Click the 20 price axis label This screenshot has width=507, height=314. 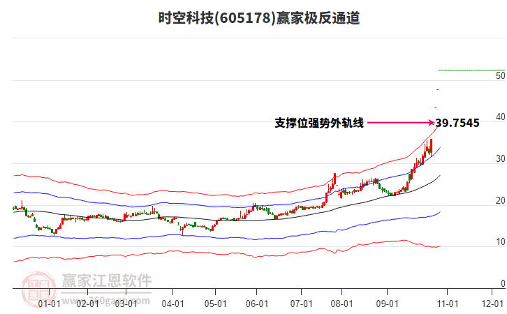[501, 201]
